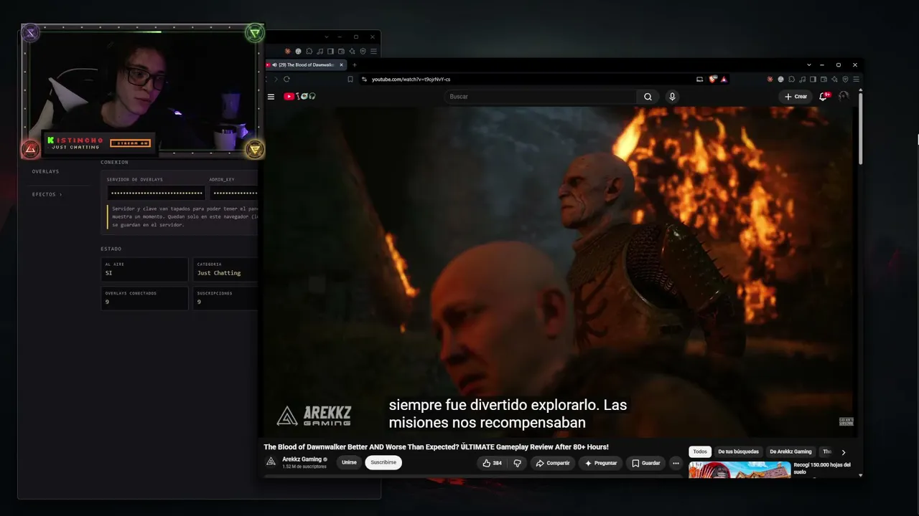Click the youtube.com address bar URL
Viewport: 919px width, 516px height.
[x=411, y=79]
